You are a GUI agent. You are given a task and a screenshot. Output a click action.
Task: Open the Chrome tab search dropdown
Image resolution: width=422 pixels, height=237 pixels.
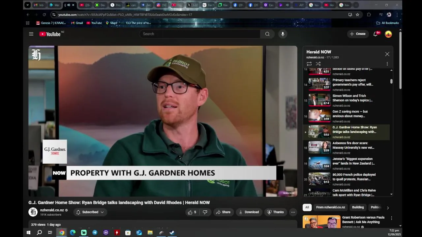[x=28, y=5]
